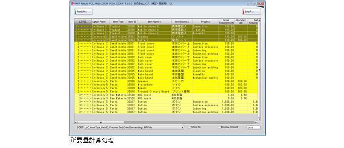The image size is (344, 148).
Task: Enable the Show All checkbox
Action: pyautogui.click(x=189, y=127)
